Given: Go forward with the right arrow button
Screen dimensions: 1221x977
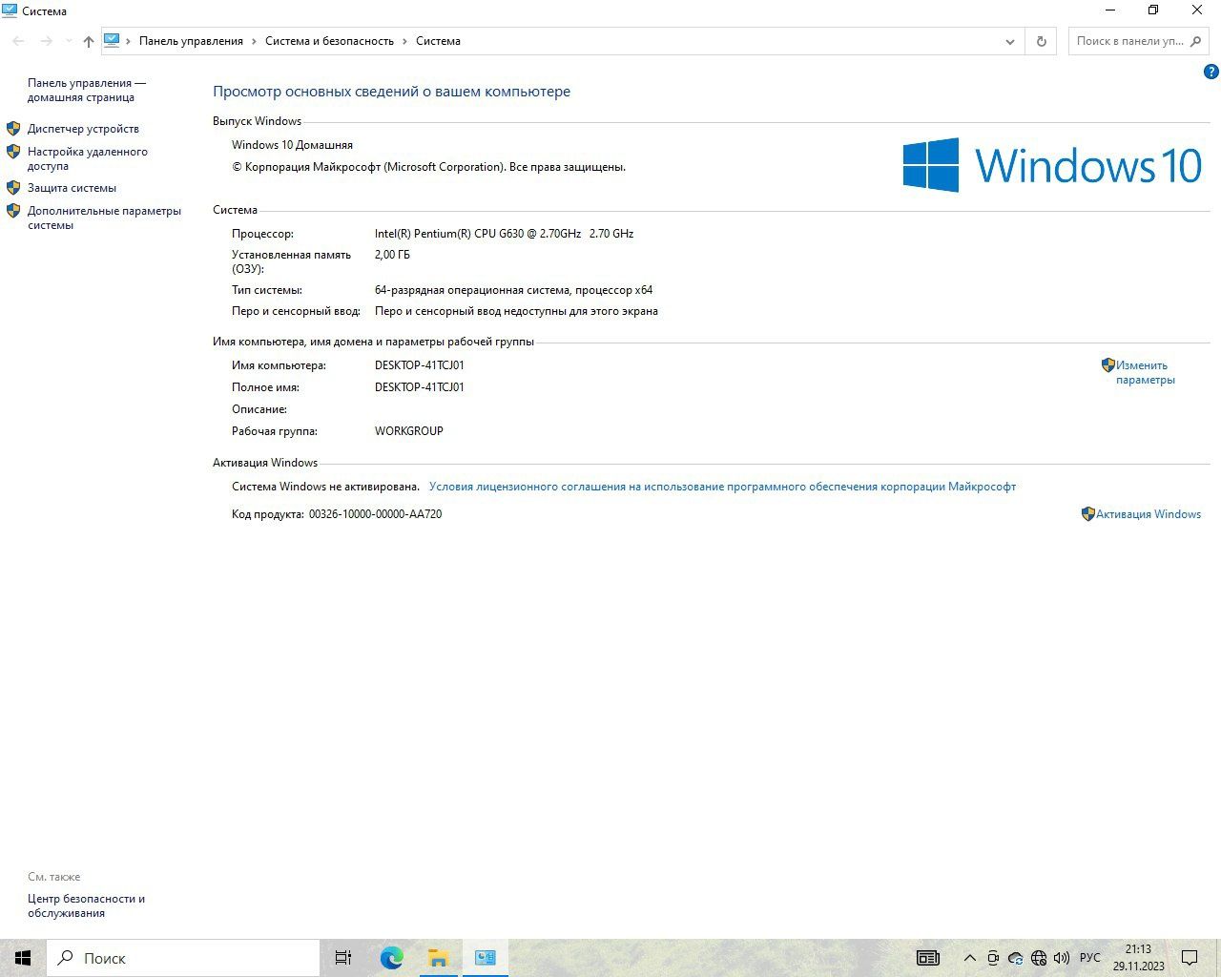Looking at the screenshot, I should [46, 41].
